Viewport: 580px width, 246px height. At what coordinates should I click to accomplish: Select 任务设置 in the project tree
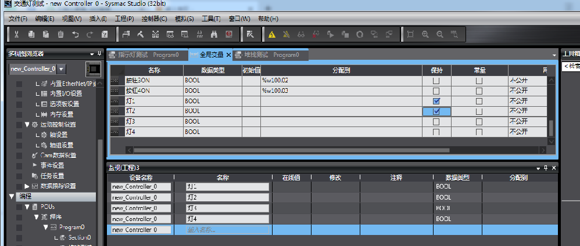52,176
